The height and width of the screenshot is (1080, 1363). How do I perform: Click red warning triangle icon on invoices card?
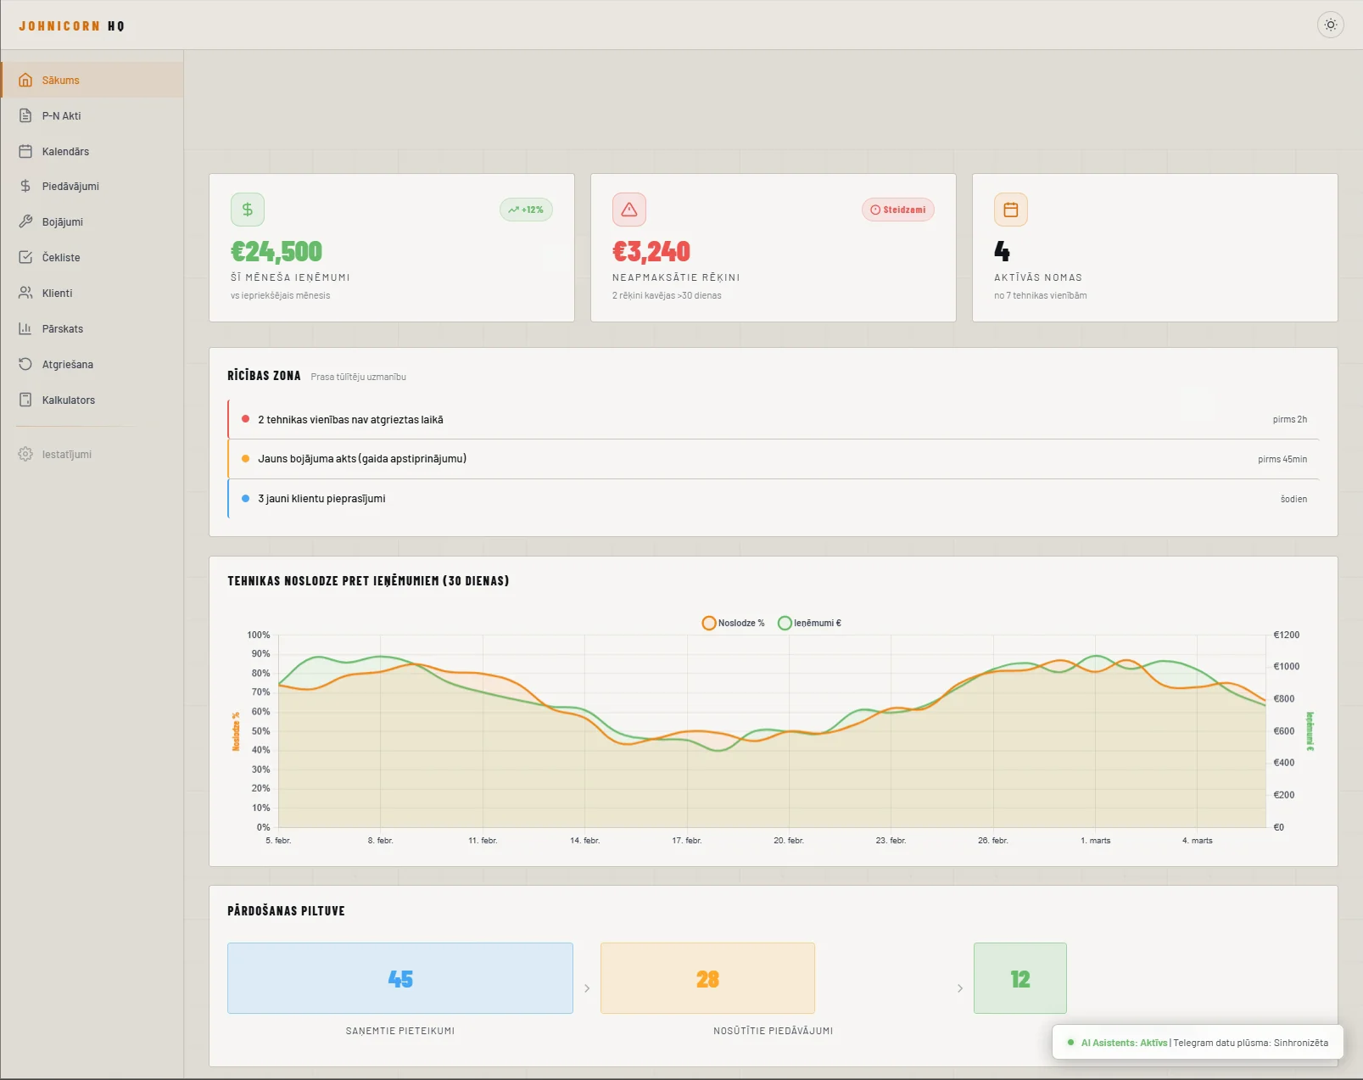click(x=629, y=210)
